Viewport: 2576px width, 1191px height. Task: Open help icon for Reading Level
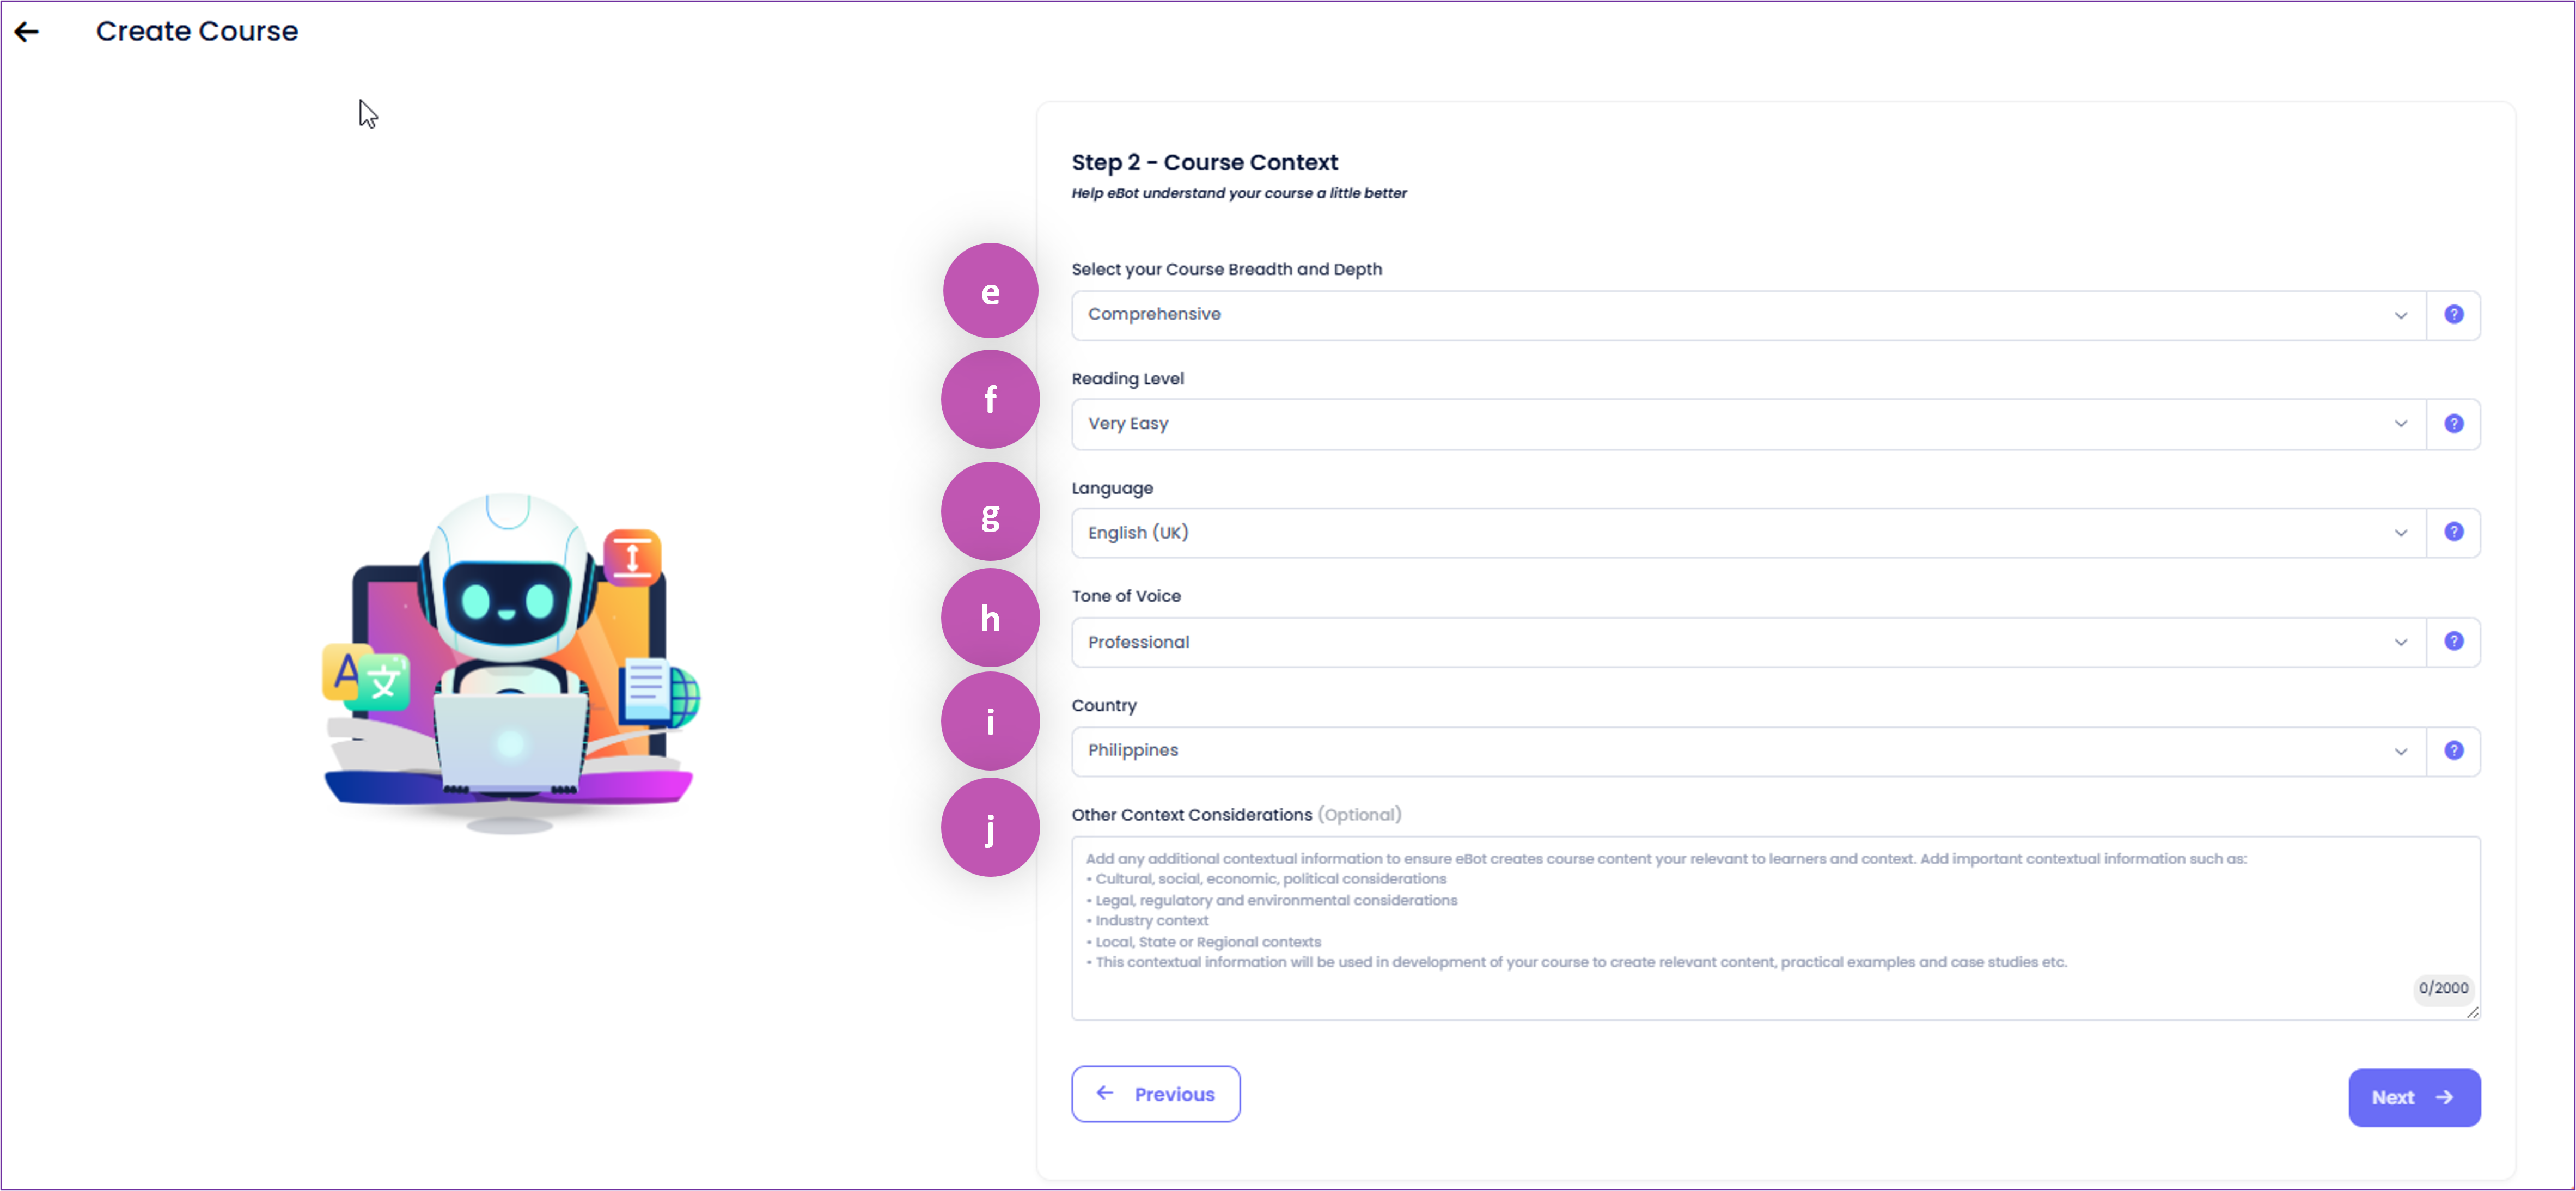(2453, 424)
